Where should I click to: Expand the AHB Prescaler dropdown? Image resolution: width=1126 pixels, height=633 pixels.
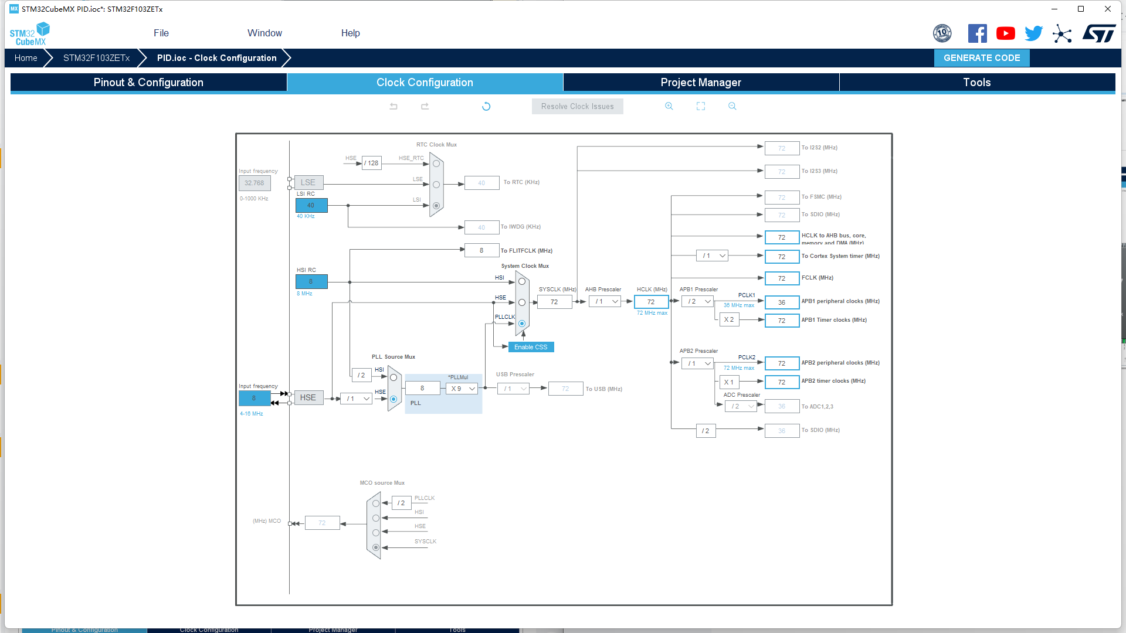613,301
